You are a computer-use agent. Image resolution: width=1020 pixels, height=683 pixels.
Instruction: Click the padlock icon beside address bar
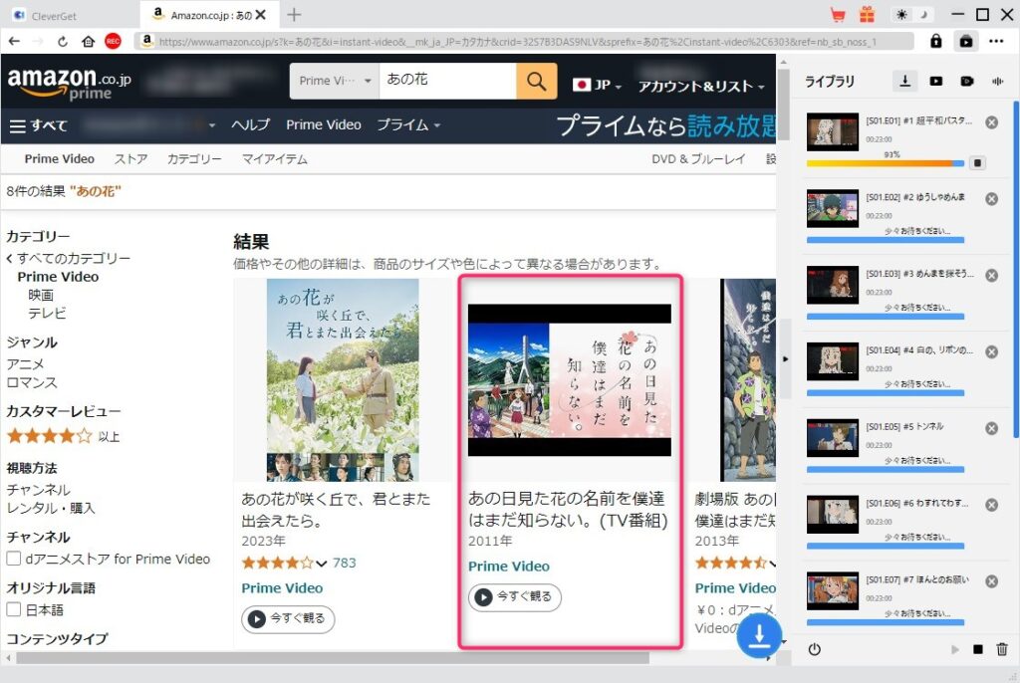coord(935,41)
